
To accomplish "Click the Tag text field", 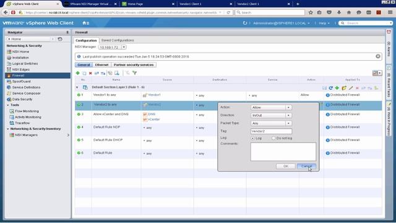I will click(x=271, y=131).
